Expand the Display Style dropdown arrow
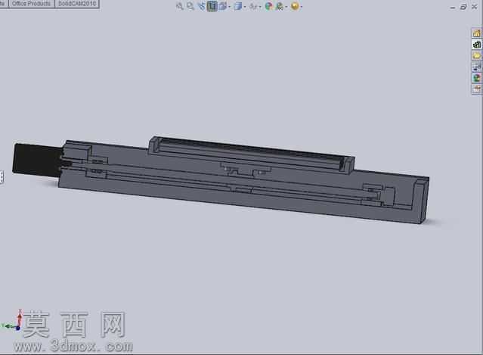 (x=245, y=7)
